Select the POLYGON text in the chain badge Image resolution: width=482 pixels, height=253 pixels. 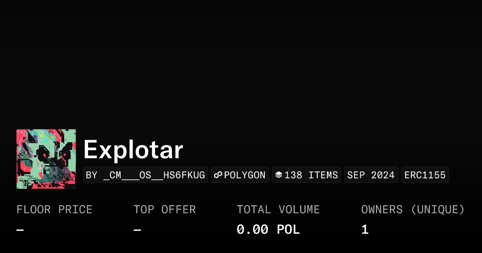coord(245,175)
